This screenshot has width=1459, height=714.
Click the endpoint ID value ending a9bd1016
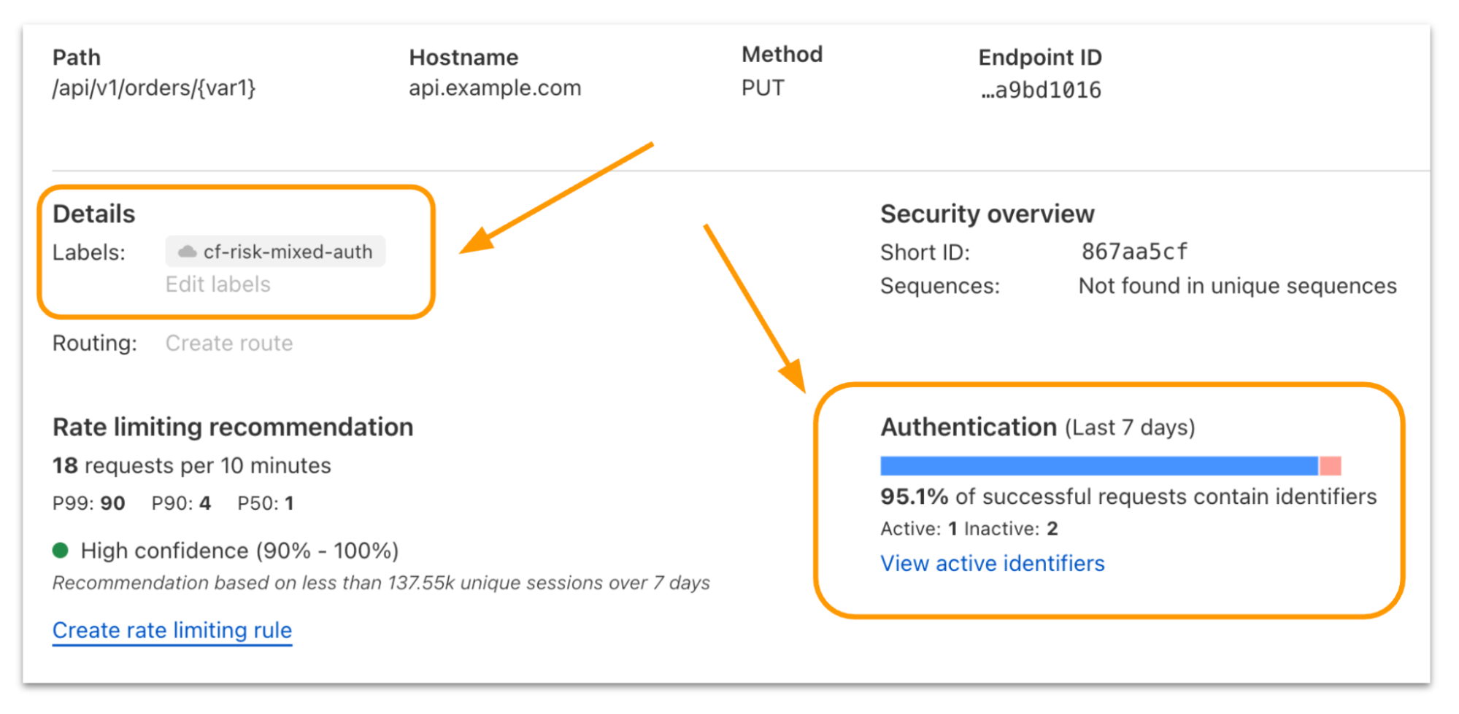point(1041,90)
